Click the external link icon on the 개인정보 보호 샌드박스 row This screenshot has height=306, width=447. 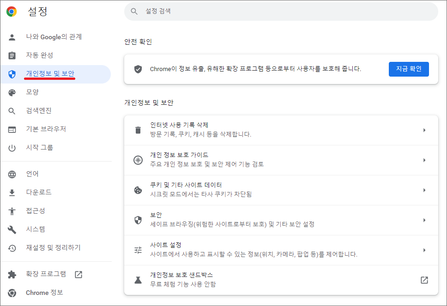tap(424, 280)
